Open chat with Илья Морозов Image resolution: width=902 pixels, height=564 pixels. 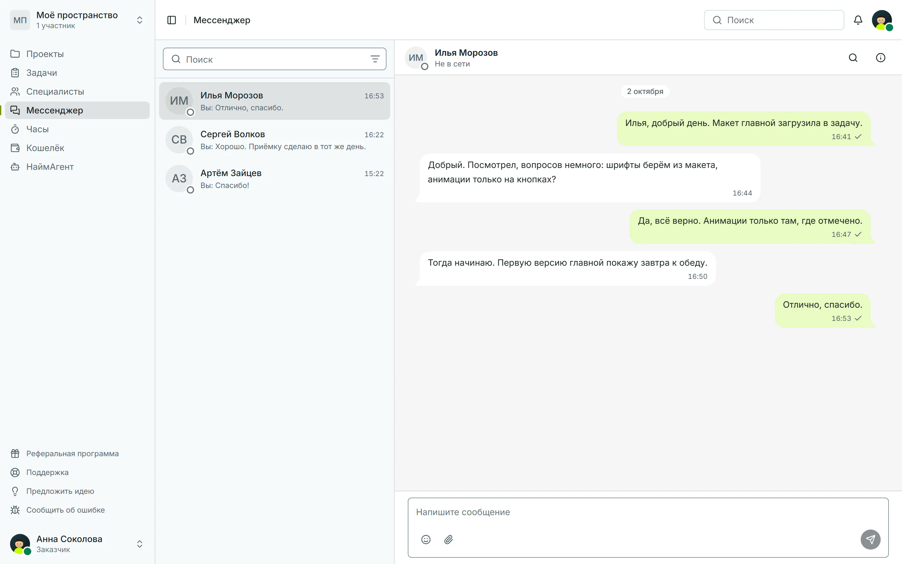274,101
